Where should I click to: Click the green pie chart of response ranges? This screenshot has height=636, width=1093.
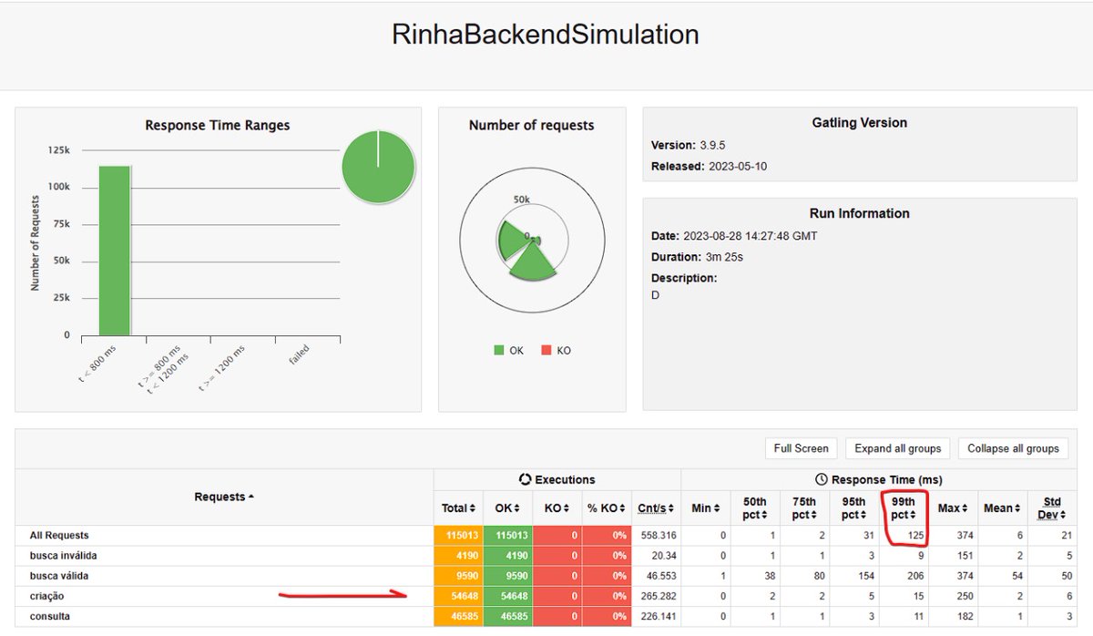click(x=378, y=168)
